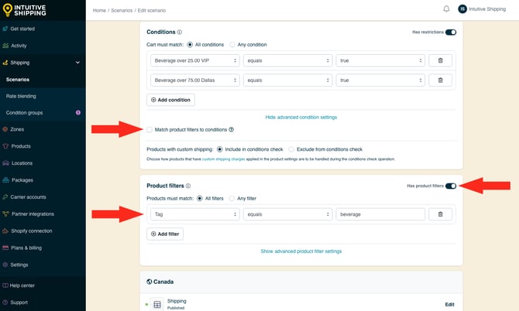Toggle the Has product filters switch
The width and height of the screenshot is (519, 311).
tap(451, 186)
